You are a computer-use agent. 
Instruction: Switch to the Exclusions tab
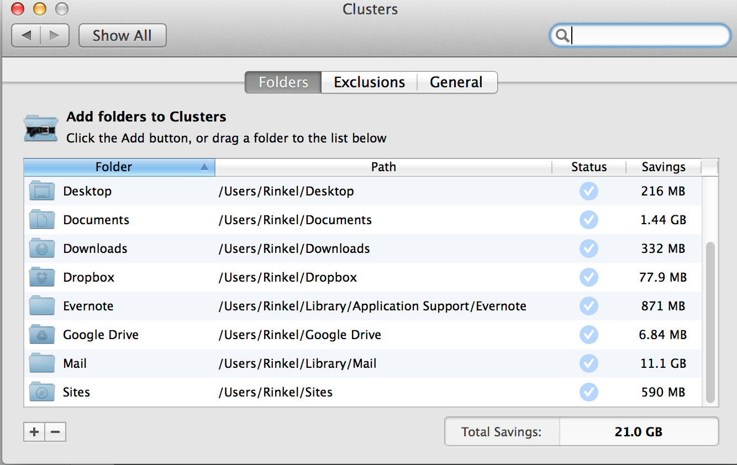[x=369, y=82]
